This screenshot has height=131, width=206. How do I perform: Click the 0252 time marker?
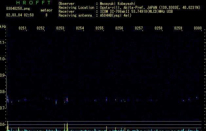41,28
